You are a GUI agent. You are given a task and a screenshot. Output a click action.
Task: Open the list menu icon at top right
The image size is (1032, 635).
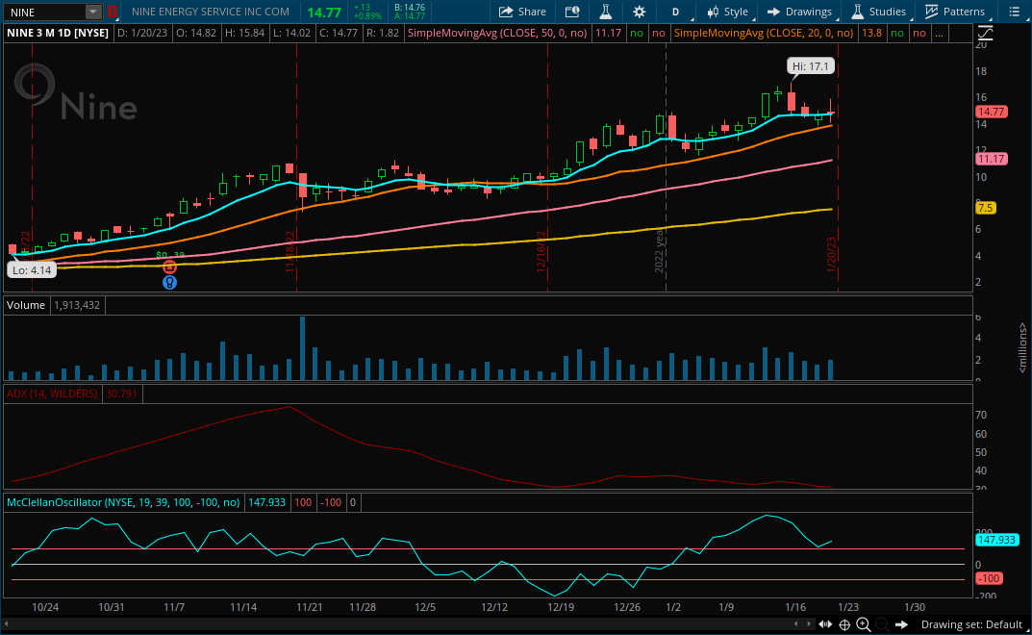click(x=1015, y=12)
